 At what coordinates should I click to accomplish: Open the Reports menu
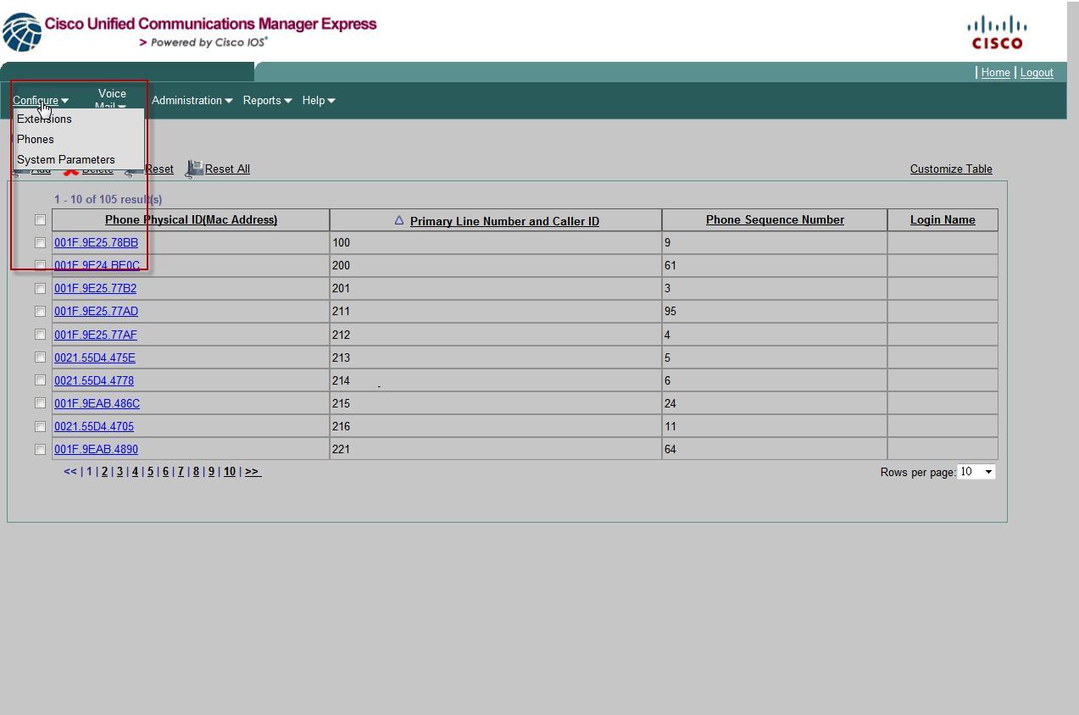pyautogui.click(x=267, y=100)
